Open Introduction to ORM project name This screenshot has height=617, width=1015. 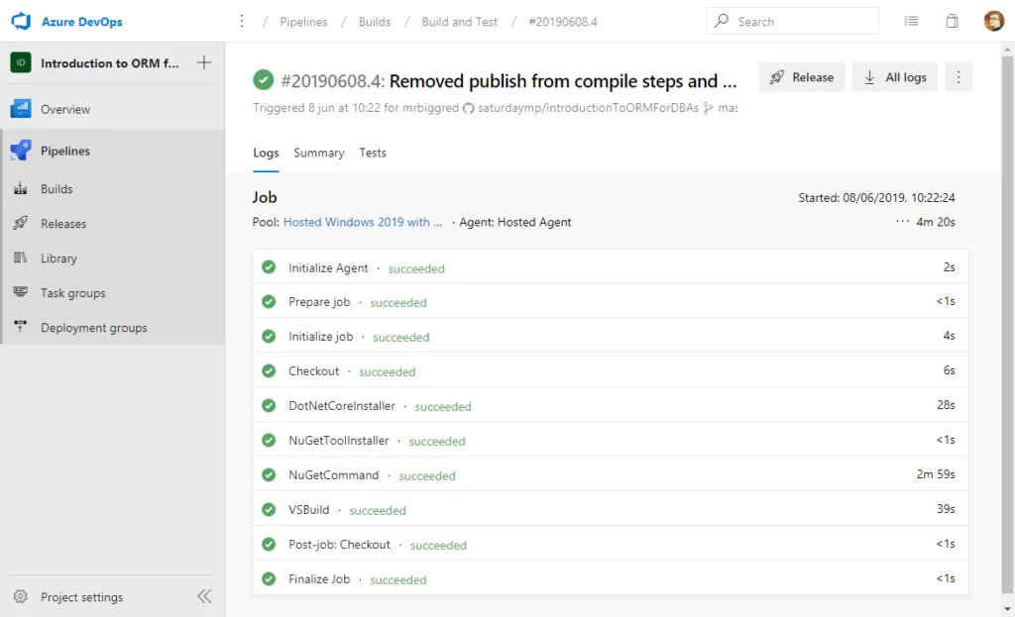109,63
